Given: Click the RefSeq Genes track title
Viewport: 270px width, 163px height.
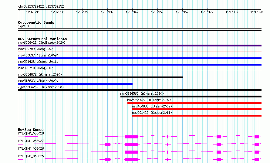Looking at the screenshot, I should [x=31, y=130].
